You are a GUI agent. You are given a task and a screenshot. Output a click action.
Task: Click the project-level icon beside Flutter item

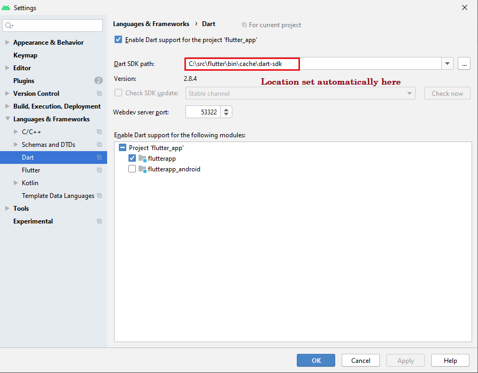(x=99, y=170)
